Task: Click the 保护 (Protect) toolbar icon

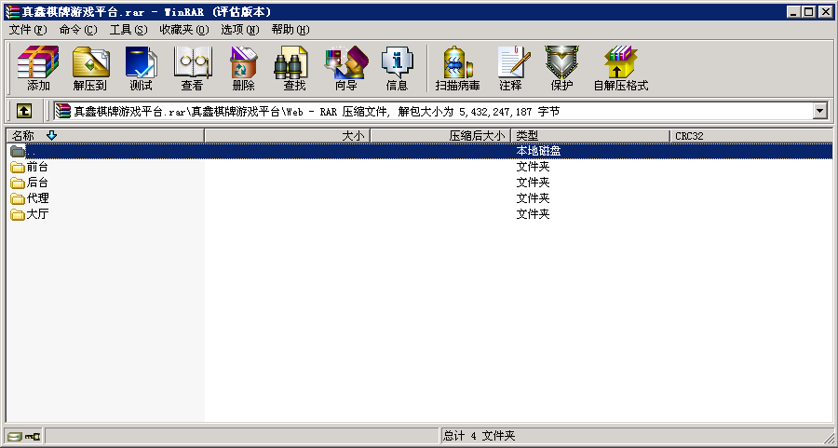Action: [x=561, y=69]
